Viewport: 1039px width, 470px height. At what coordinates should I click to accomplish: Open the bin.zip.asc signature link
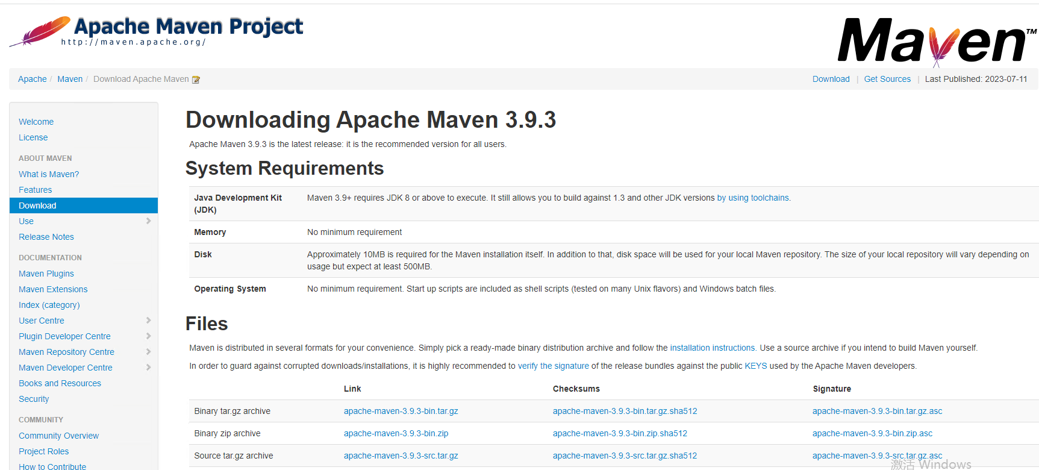coord(873,433)
